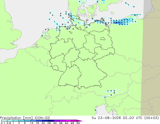
Task: Click the legend tick label '0.5'
Action: (9, 123)
